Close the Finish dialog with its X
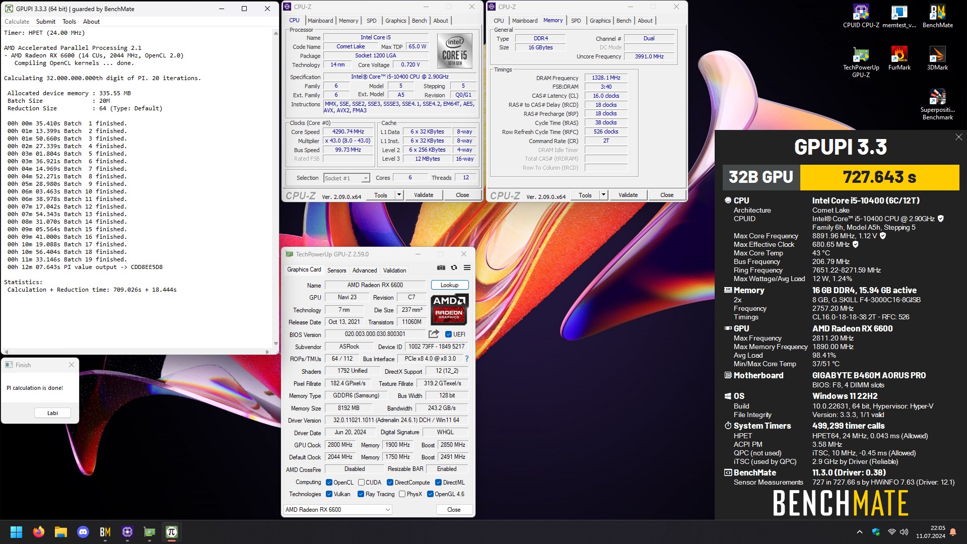 tap(71, 365)
